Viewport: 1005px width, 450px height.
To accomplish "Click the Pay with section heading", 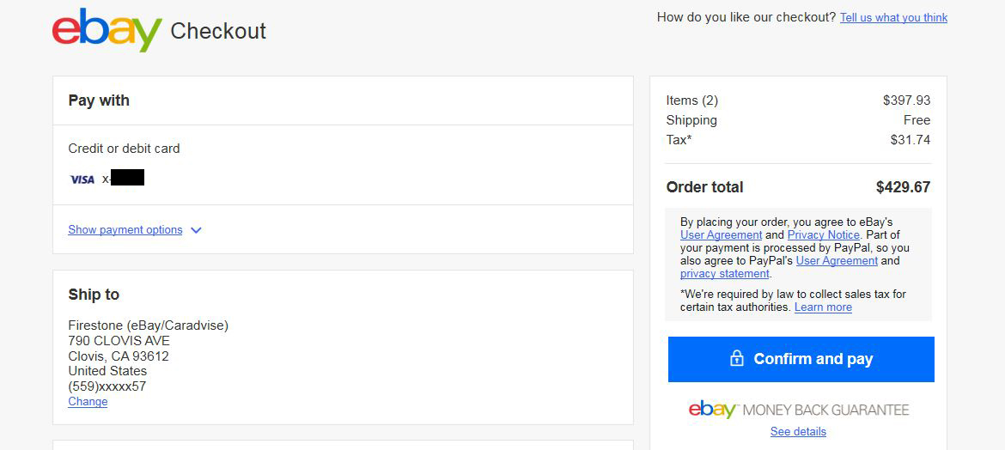I will 99,100.
